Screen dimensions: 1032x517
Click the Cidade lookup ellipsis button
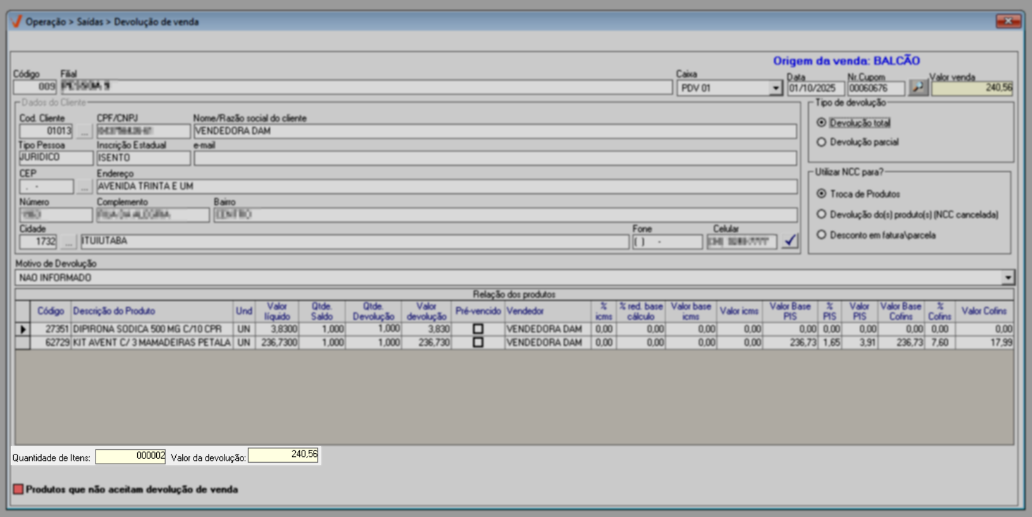69,241
